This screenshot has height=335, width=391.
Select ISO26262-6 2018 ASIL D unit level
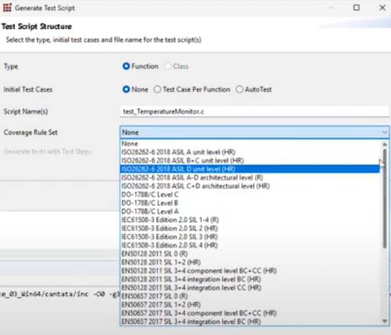[250, 169]
